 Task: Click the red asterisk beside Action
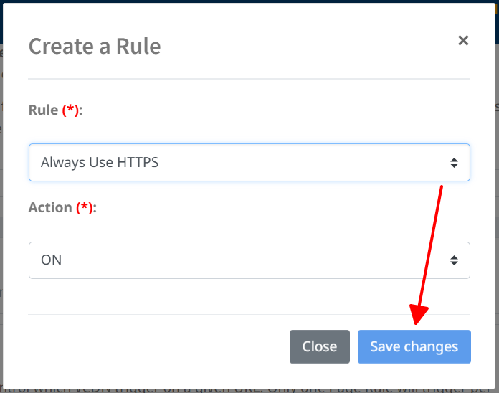point(85,208)
